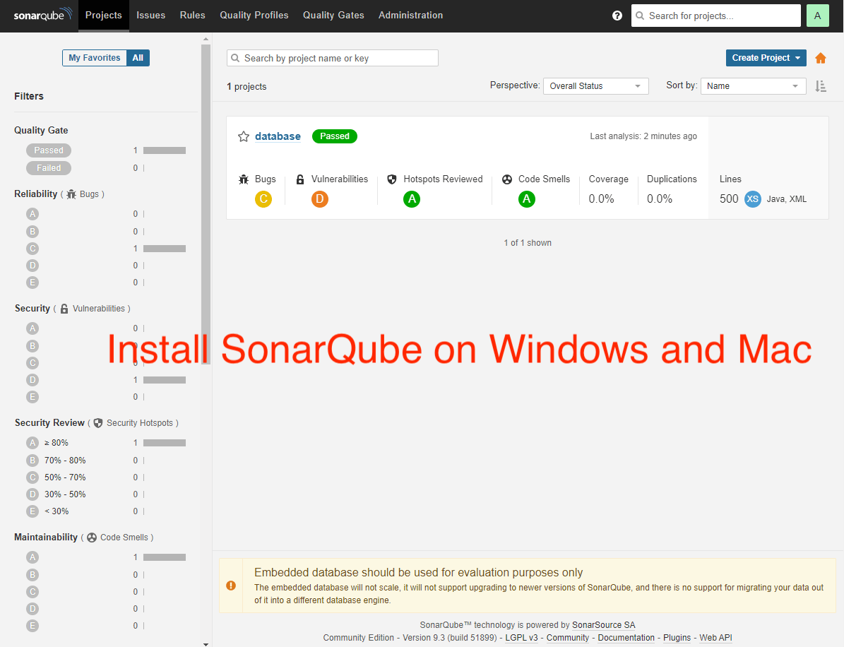Open the Sort by dropdown
Viewport: 844px width, 647px height.
pos(752,85)
